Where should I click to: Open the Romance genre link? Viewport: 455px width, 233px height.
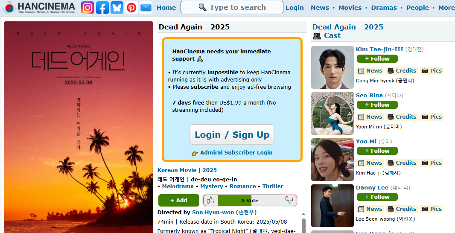click(242, 186)
